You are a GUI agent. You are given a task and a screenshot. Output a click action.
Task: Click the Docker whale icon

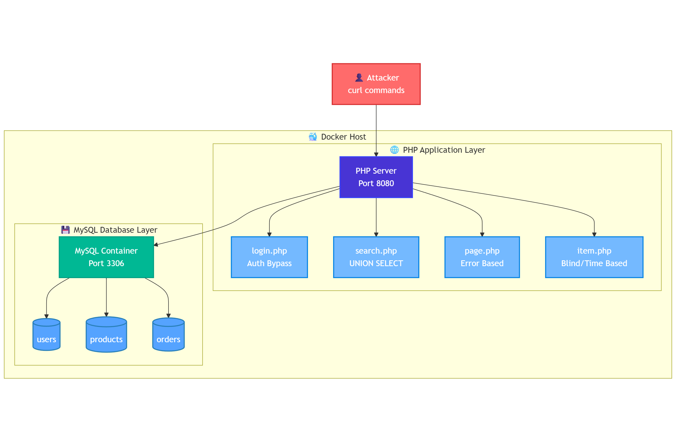pyautogui.click(x=312, y=137)
